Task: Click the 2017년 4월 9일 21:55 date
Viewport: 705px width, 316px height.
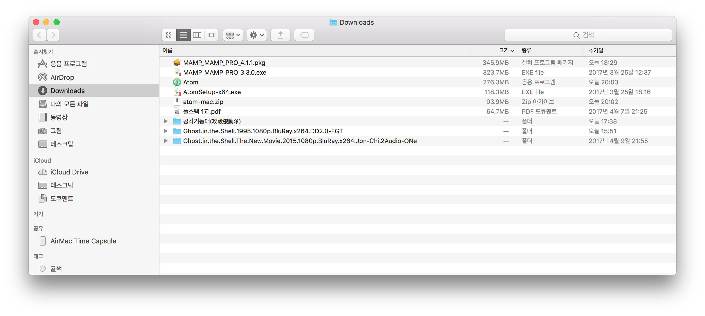Action: [618, 141]
